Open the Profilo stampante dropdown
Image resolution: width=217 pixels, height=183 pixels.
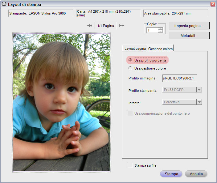[199, 90]
